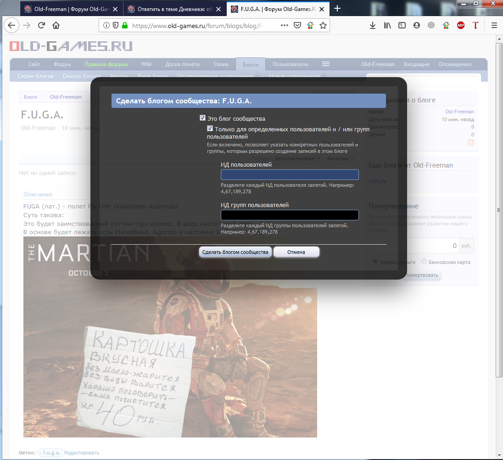Open 'Серии блогов' sub-navigation link
The height and width of the screenshot is (460, 503).
(x=36, y=76)
